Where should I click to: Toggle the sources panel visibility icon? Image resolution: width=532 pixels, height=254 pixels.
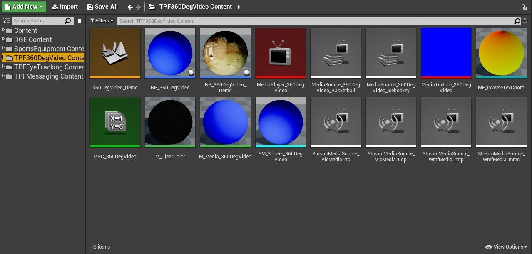click(6, 21)
